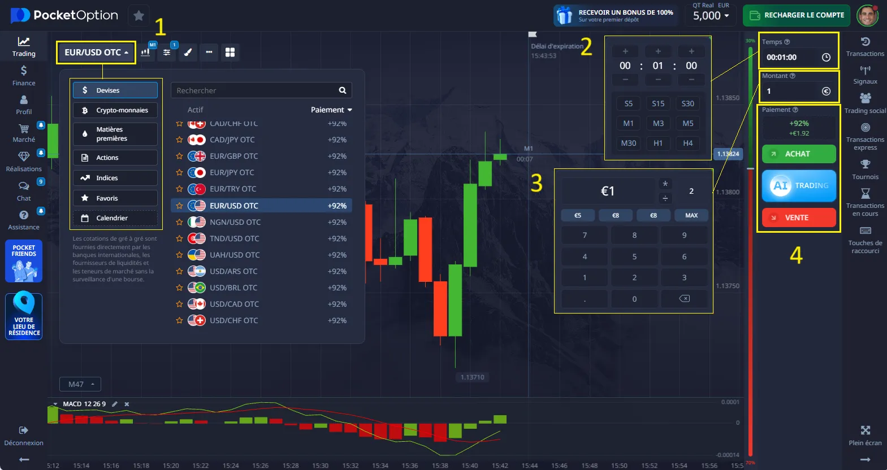The height and width of the screenshot is (470, 887).
Task: Open the AI TRADING button
Action: (799, 186)
